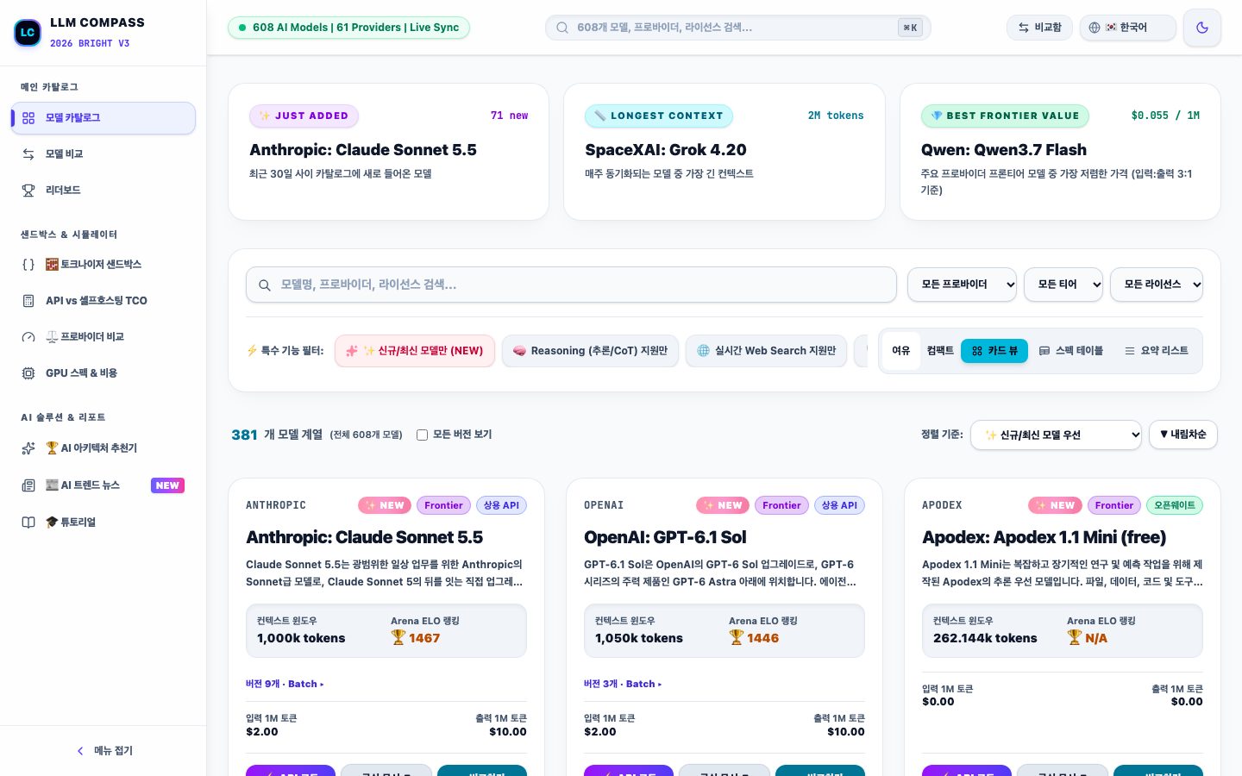Open the Anthropic: Claude Sonnet 5.5 card title
This screenshot has width=1242, height=776.
pyautogui.click(x=364, y=537)
